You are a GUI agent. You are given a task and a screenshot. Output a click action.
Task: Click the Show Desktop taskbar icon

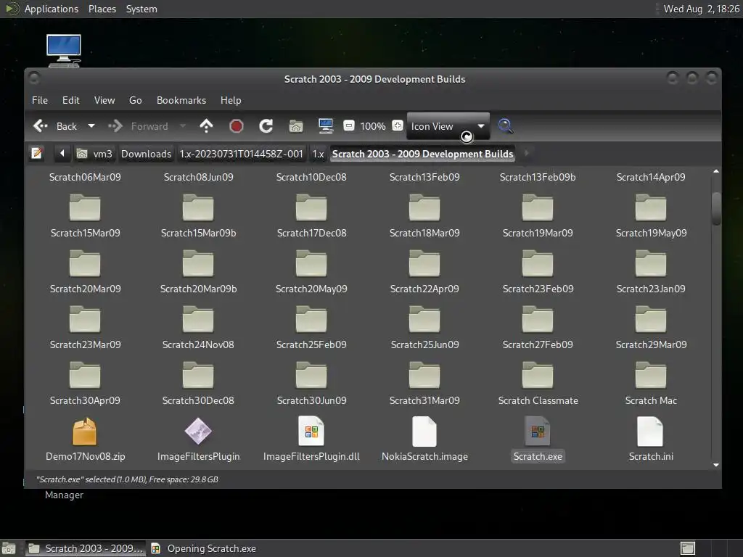(x=688, y=548)
